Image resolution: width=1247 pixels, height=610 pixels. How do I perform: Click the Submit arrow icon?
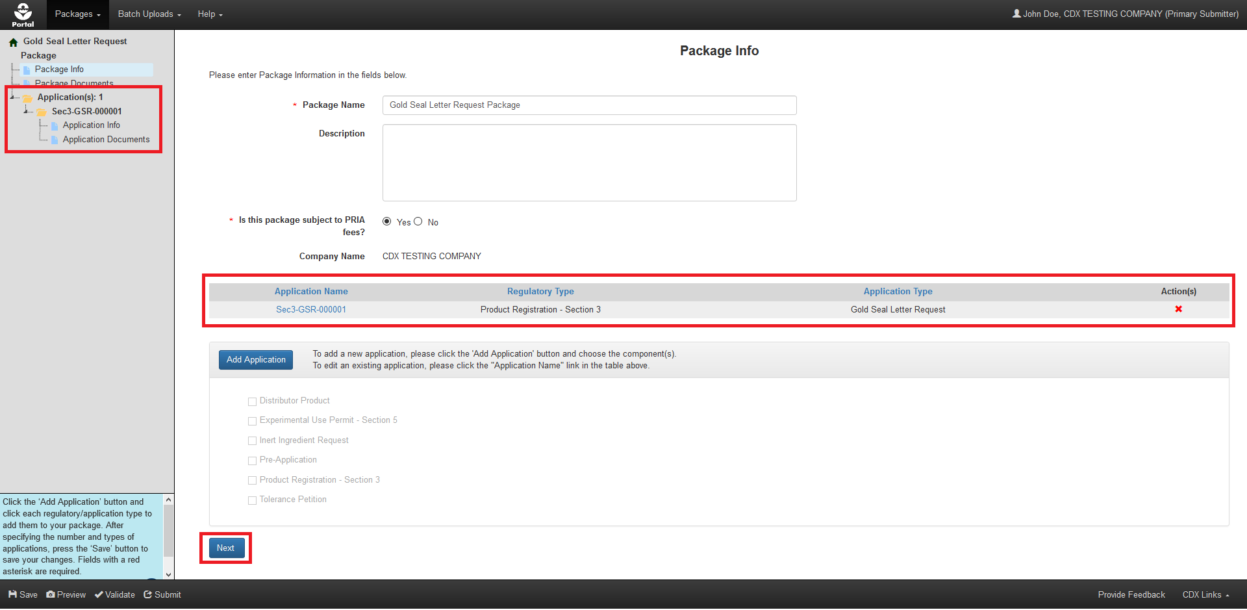[x=148, y=594]
